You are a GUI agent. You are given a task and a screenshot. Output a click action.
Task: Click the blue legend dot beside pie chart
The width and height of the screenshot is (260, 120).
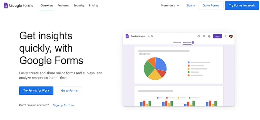click(x=188, y=62)
